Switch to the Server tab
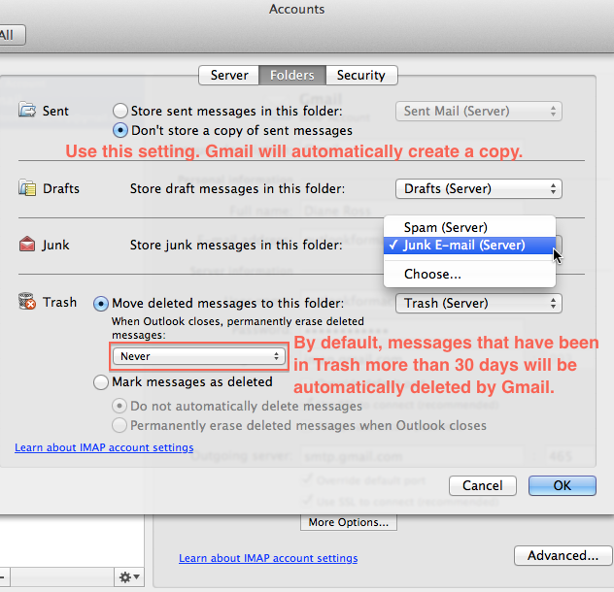The image size is (614, 592). click(x=229, y=75)
